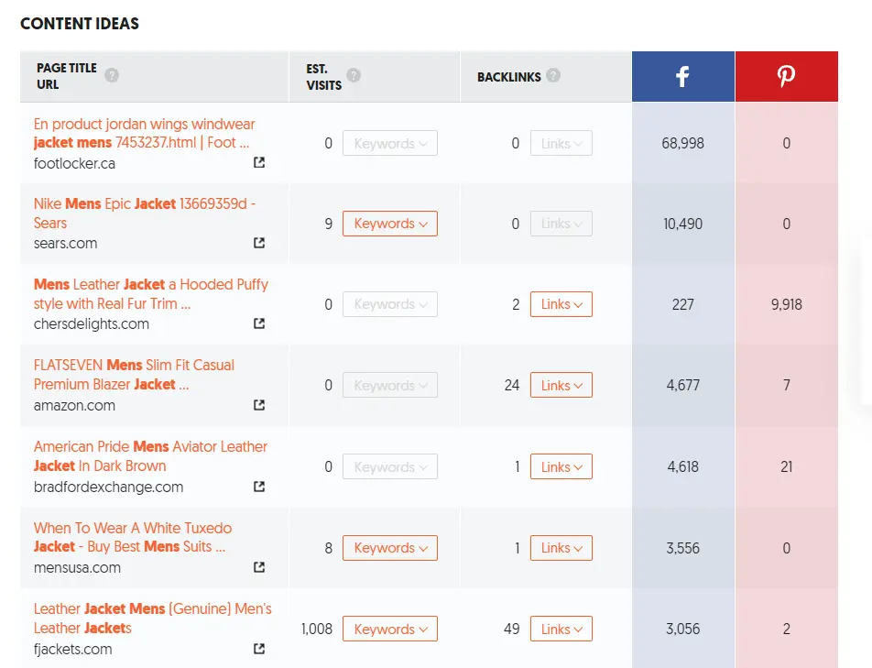
Task: Click help icon beside Est. Visits
Action: pos(354,75)
